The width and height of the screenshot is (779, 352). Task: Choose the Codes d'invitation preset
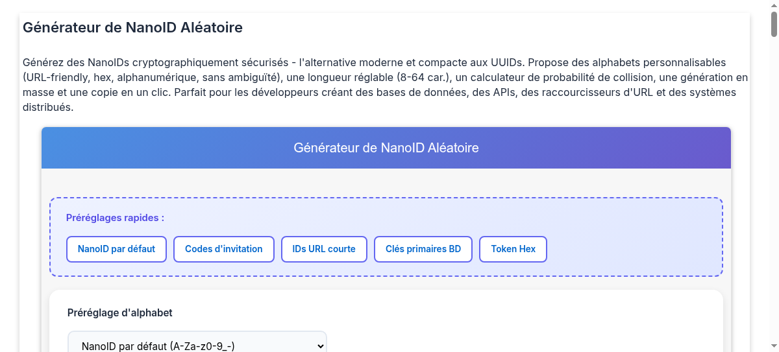(224, 249)
